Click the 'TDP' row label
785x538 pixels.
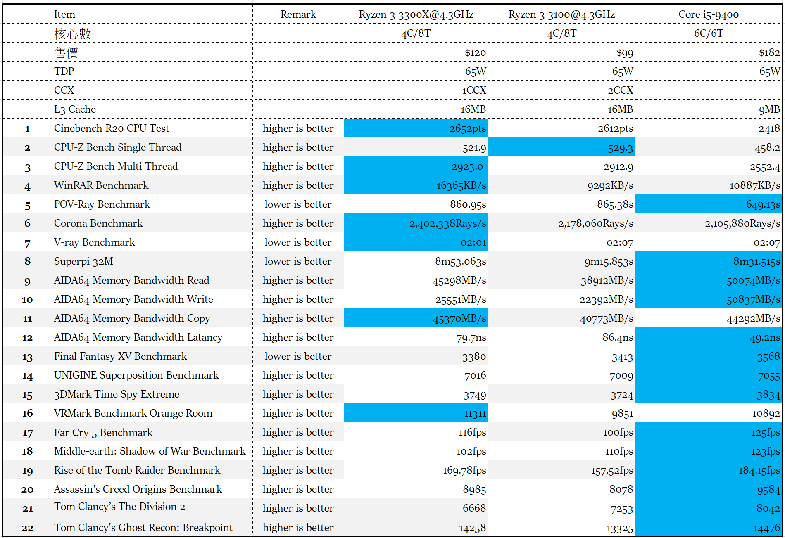pos(152,71)
